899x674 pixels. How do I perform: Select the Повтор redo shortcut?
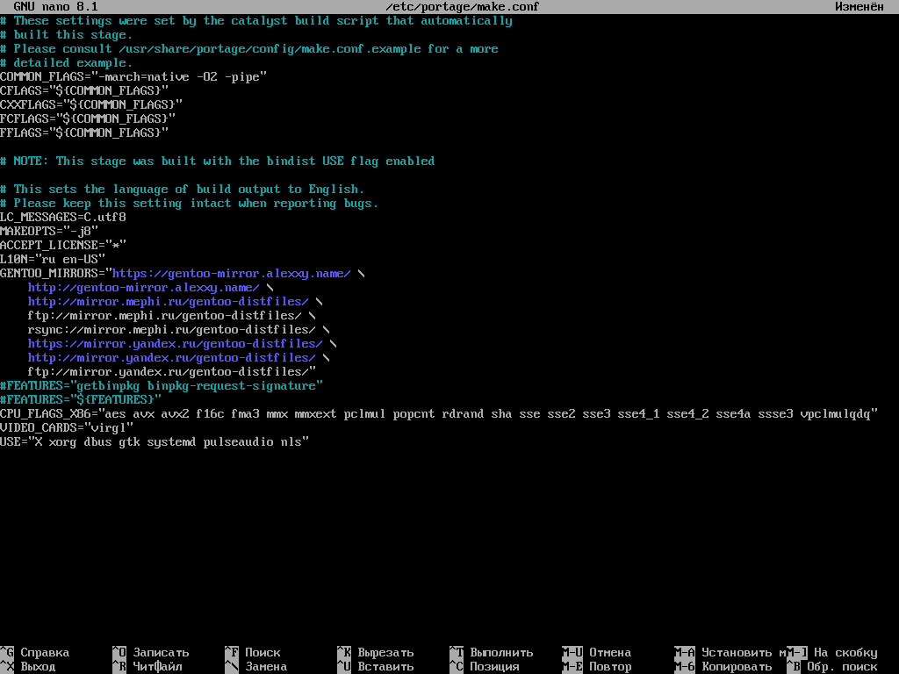click(x=597, y=667)
